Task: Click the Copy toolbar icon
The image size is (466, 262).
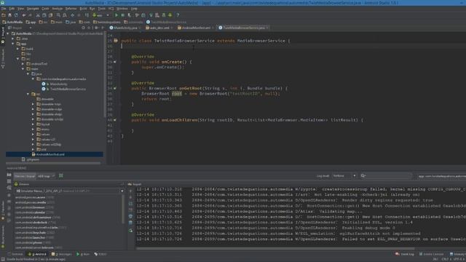Action: (x=44, y=15)
